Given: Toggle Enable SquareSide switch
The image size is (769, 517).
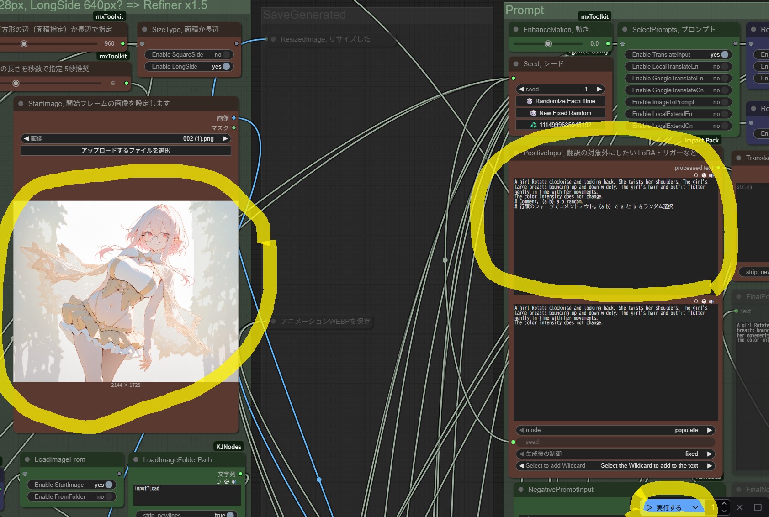Looking at the screenshot, I should (x=226, y=55).
